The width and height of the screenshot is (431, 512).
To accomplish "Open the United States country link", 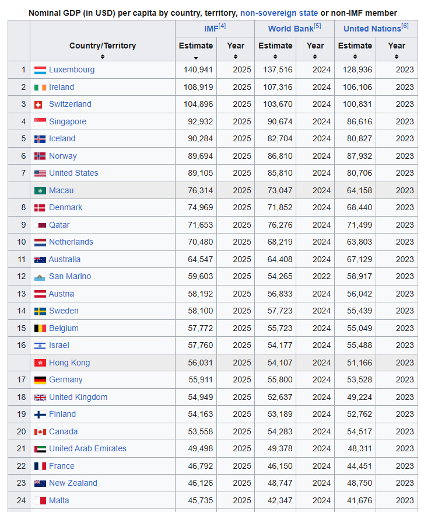I will [73, 173].
